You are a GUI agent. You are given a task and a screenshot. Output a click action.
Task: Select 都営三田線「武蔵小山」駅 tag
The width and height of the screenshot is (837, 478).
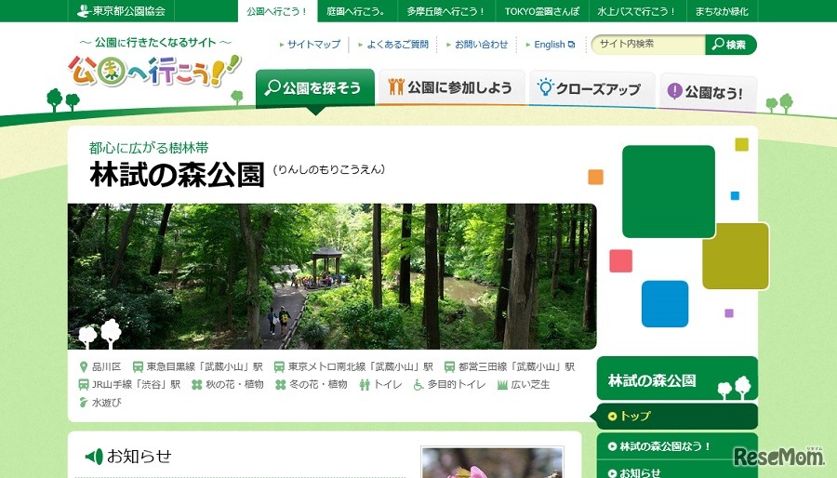click(x=517, y=367)
